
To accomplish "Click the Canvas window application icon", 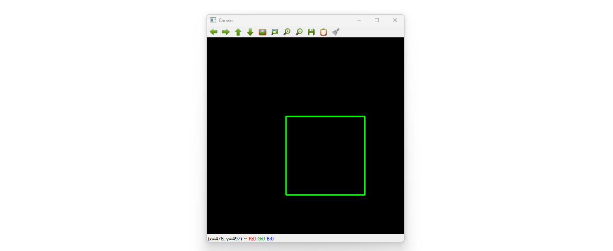I will click(x=213, y=20).
